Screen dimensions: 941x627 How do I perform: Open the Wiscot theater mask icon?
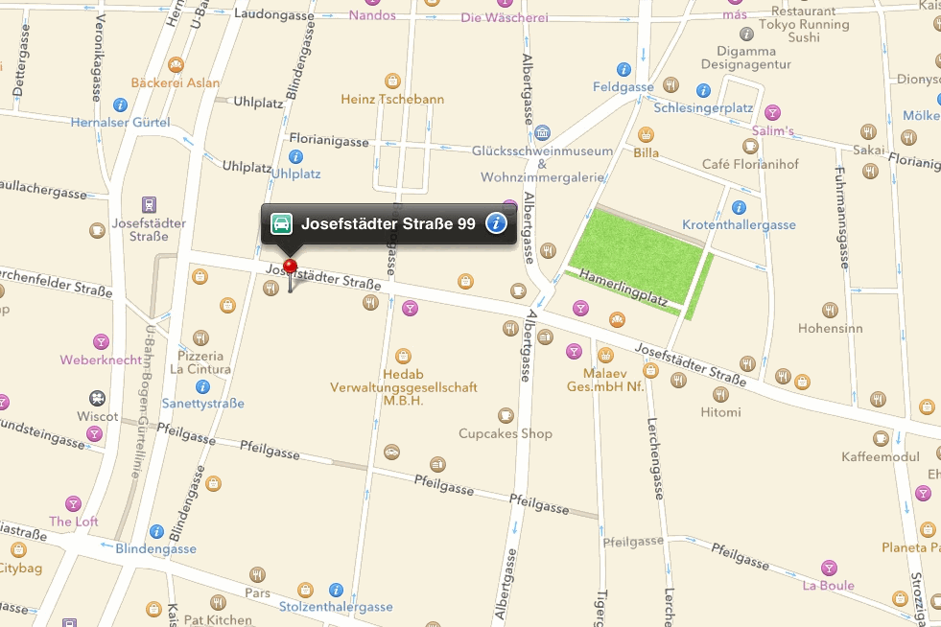click(97, 399)
